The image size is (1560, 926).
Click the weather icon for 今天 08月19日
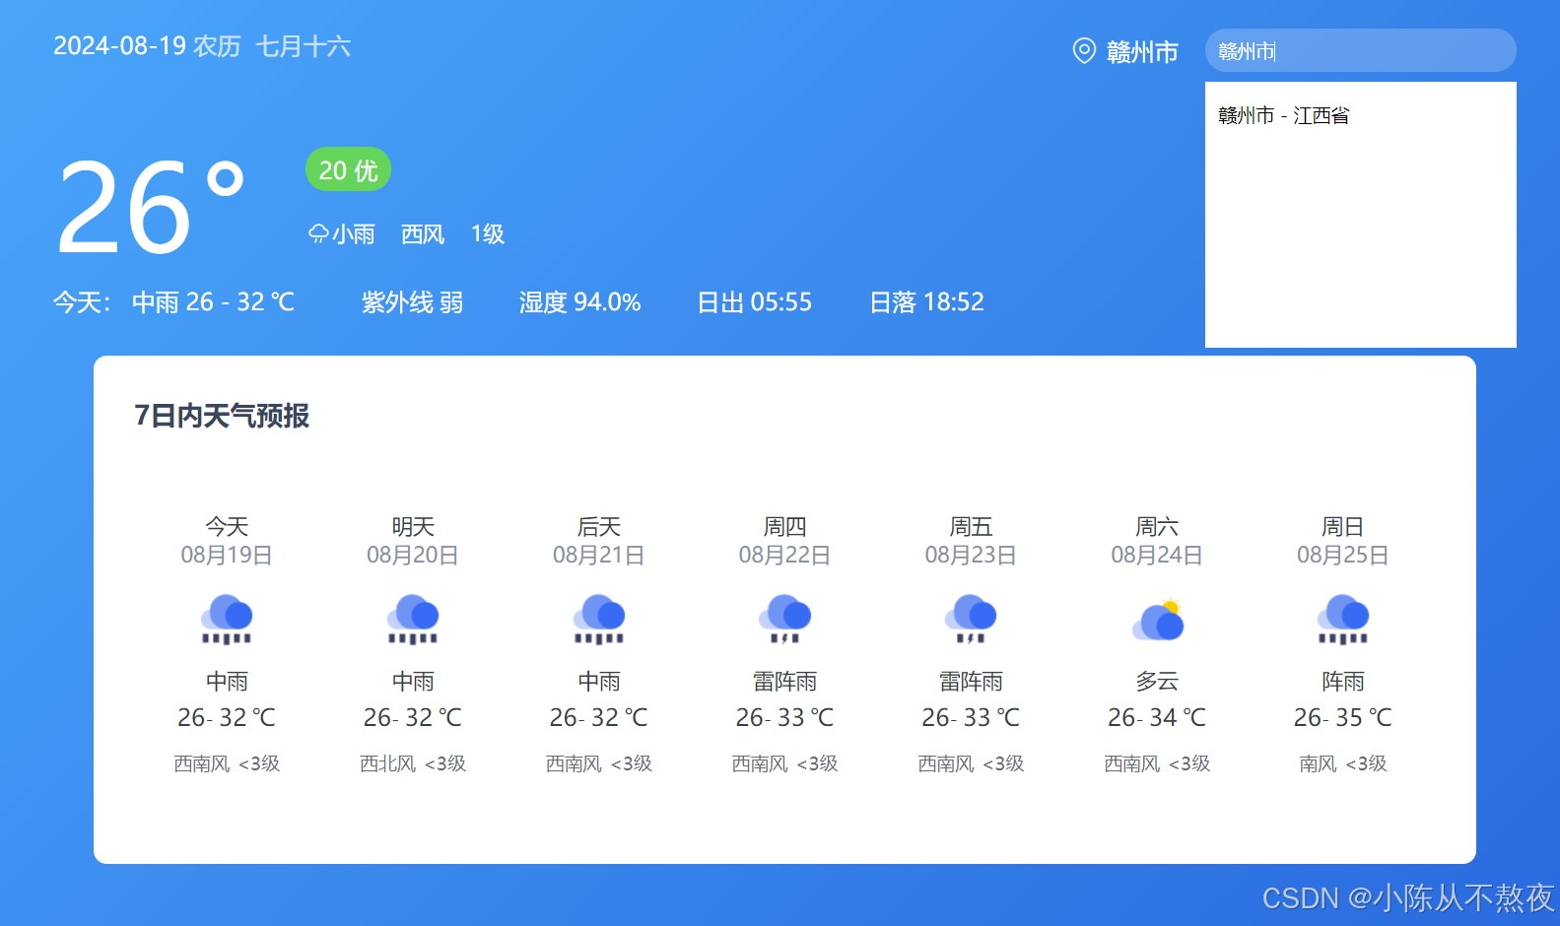point(227,619)
